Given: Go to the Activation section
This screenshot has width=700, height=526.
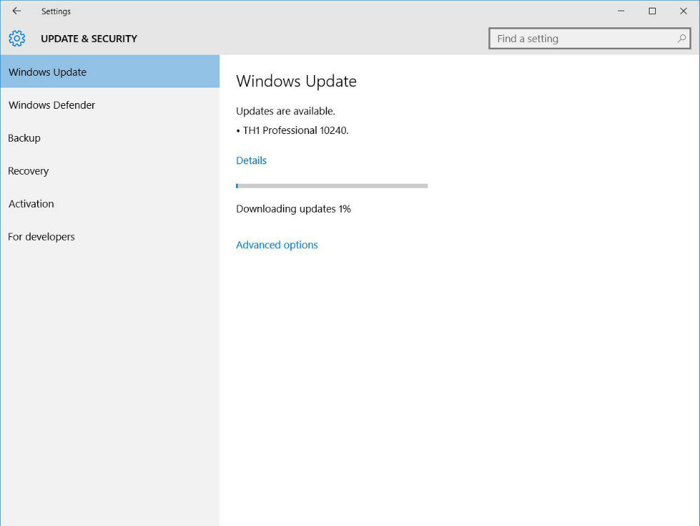Looking at the screenshot, I should pyautogui.click(x=32, y=204).
